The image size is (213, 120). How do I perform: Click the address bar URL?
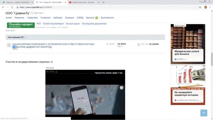[36, 7]
